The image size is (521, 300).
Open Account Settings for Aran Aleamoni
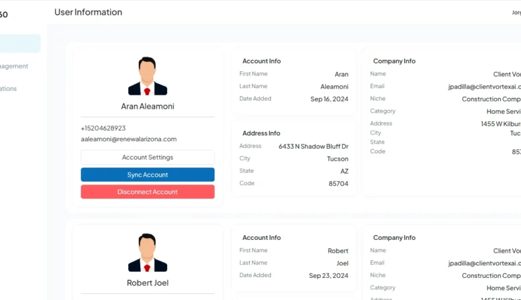(x=148, y=157)
